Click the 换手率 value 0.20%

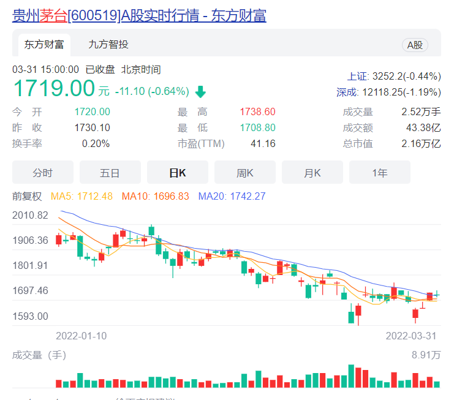click(x=96, y=143)
